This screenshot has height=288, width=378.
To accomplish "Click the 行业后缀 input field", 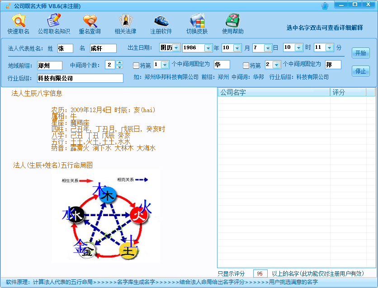I will click(x=80, y=78).
